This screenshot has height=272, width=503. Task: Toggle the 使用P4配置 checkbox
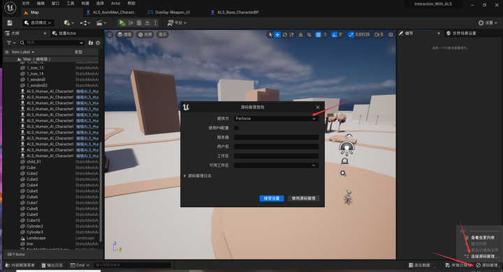[x=236, y=128]
